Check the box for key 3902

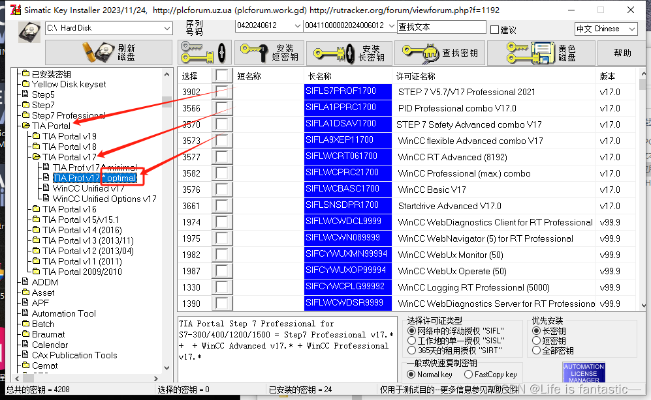(222, 92)
